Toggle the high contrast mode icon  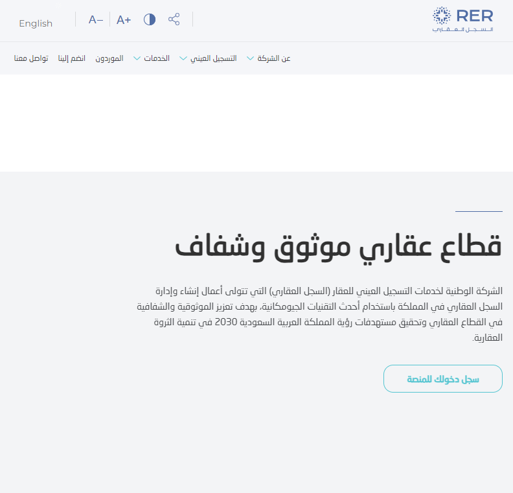tap(150, 19)
